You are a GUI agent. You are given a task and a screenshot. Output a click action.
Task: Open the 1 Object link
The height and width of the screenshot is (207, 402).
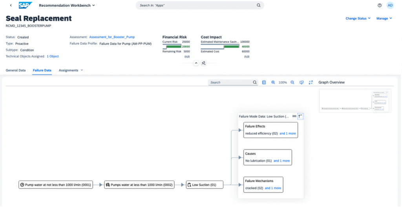(53, 56)
